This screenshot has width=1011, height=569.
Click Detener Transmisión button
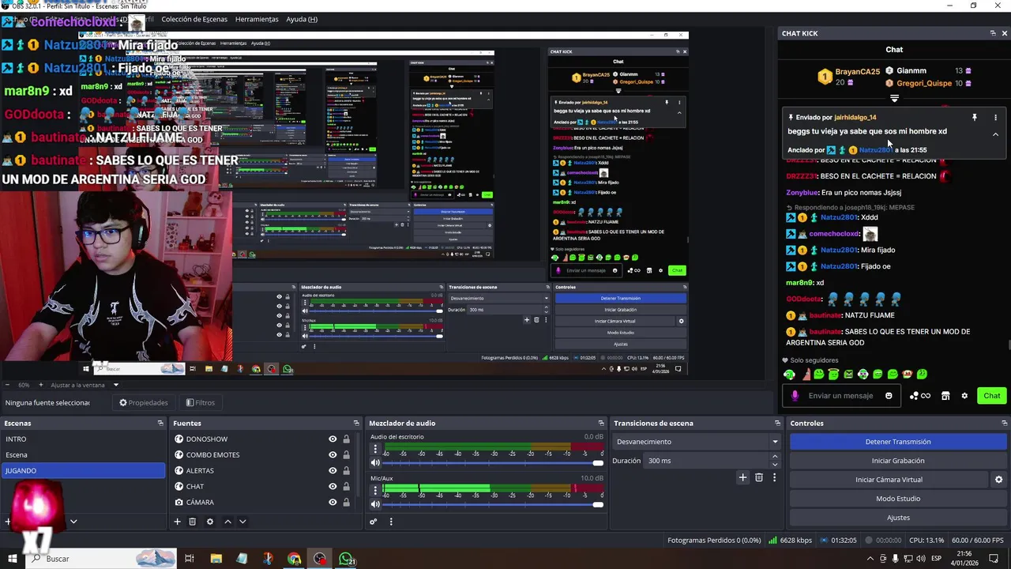coord(898,442)
